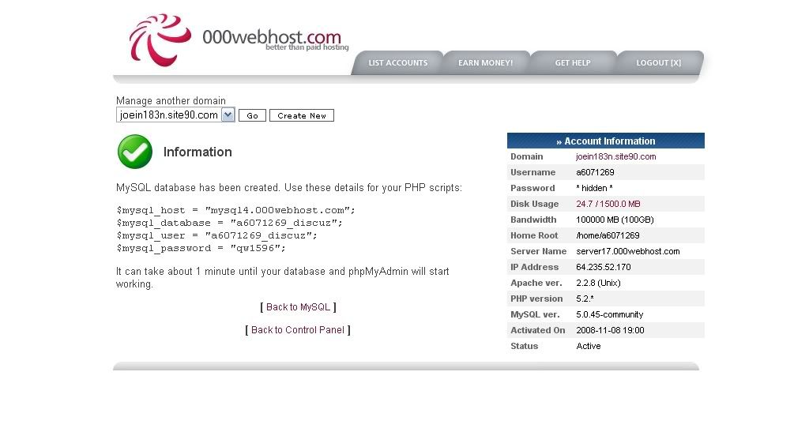Open the Get Help tab
Image resolution: width=809 pixels, height=447 pixels.
(573, 63)
